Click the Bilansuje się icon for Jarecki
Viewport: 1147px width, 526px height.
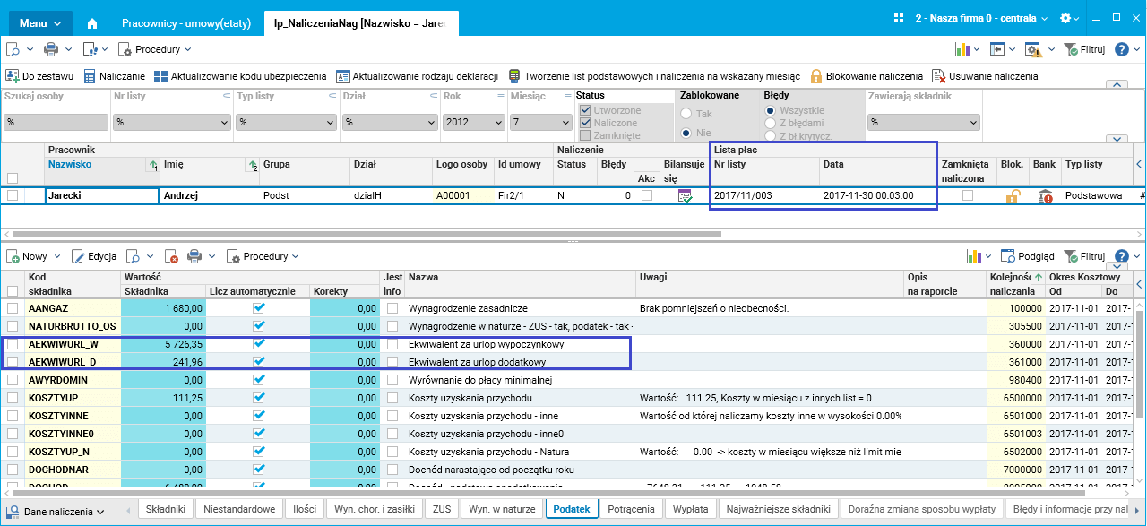[685, 195]
